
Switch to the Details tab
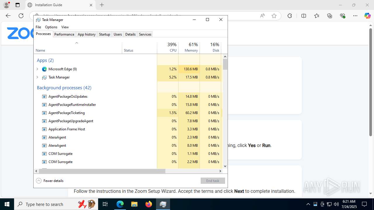pyautogui.click(x=130, y=34)
